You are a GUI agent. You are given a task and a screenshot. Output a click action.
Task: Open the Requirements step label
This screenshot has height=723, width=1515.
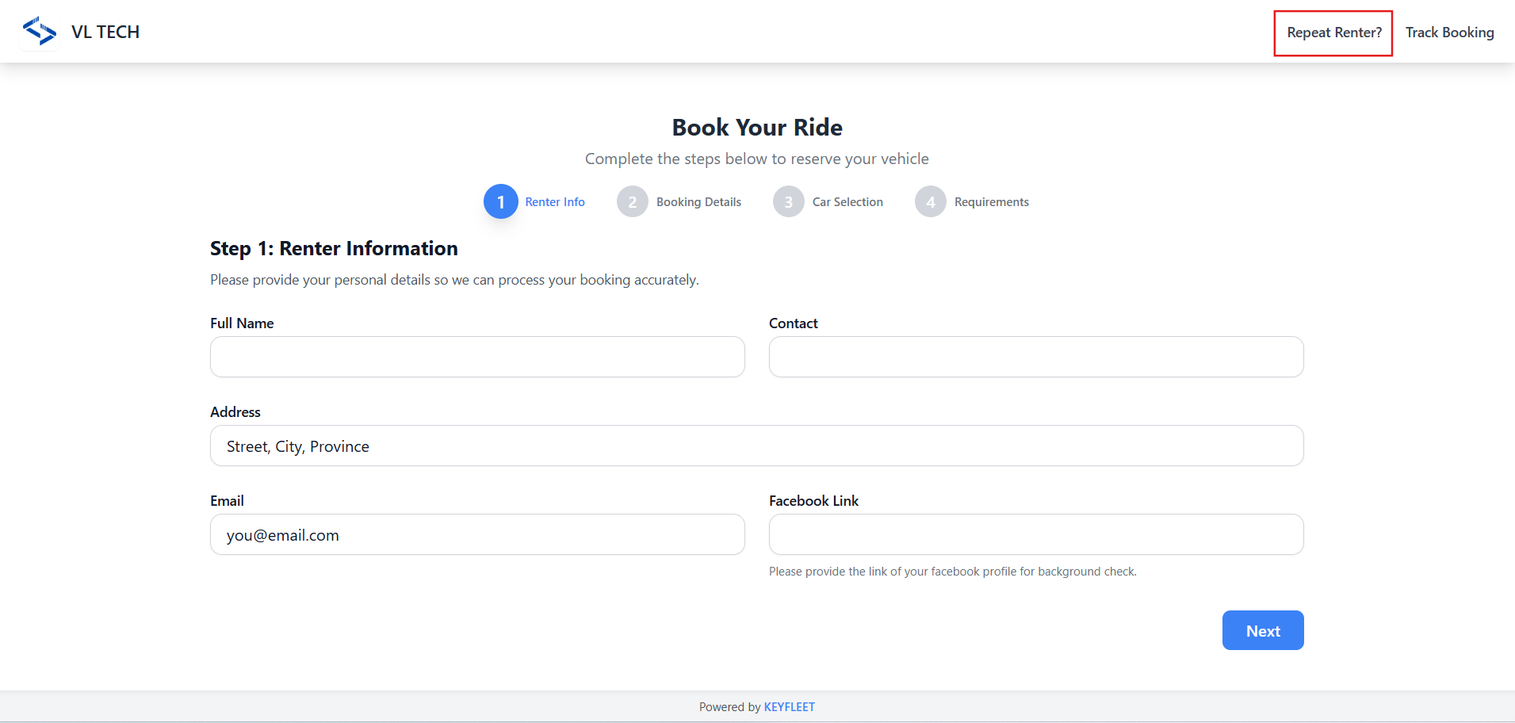pyautogui.click(x=991, y=202)
